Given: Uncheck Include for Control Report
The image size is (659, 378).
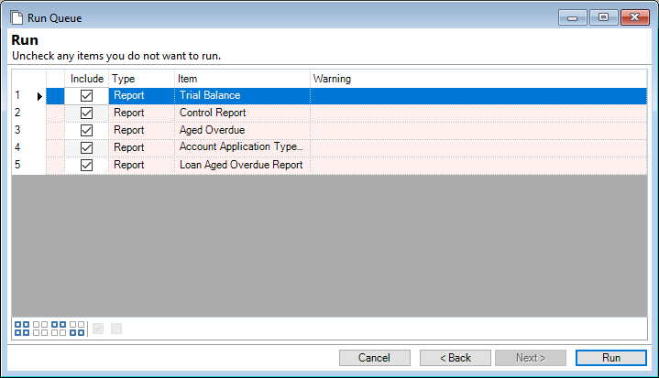Looking at the screenshot, I should (x=86, y=113).
